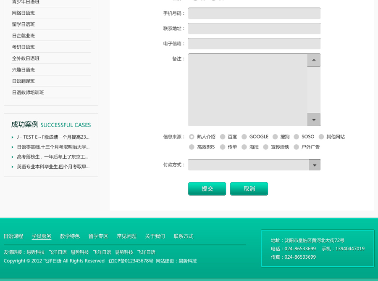Open the 考研日语班 course link
The width and height of the screenshot is (378, 281).
tap(24, 47)
